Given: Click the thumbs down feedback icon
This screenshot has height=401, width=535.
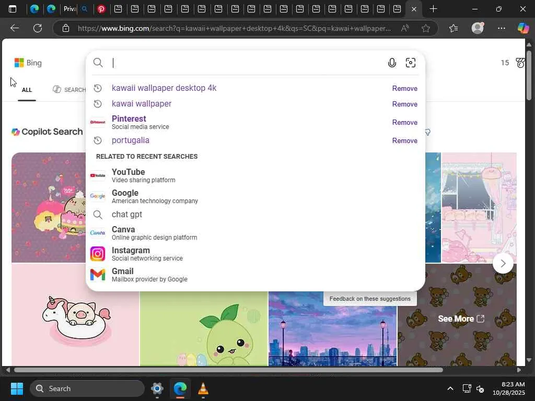Looking at the screenshot, I should pyautogui.click(x=427, y=132).
